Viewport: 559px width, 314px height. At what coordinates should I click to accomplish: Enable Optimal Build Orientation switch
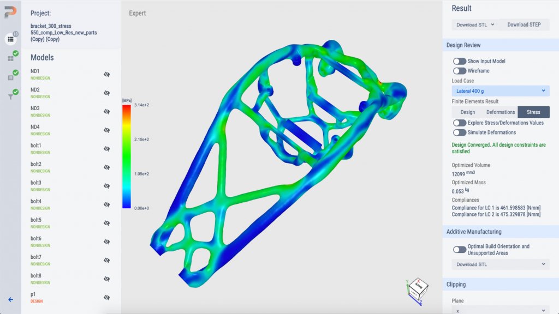tap(460, 250)
